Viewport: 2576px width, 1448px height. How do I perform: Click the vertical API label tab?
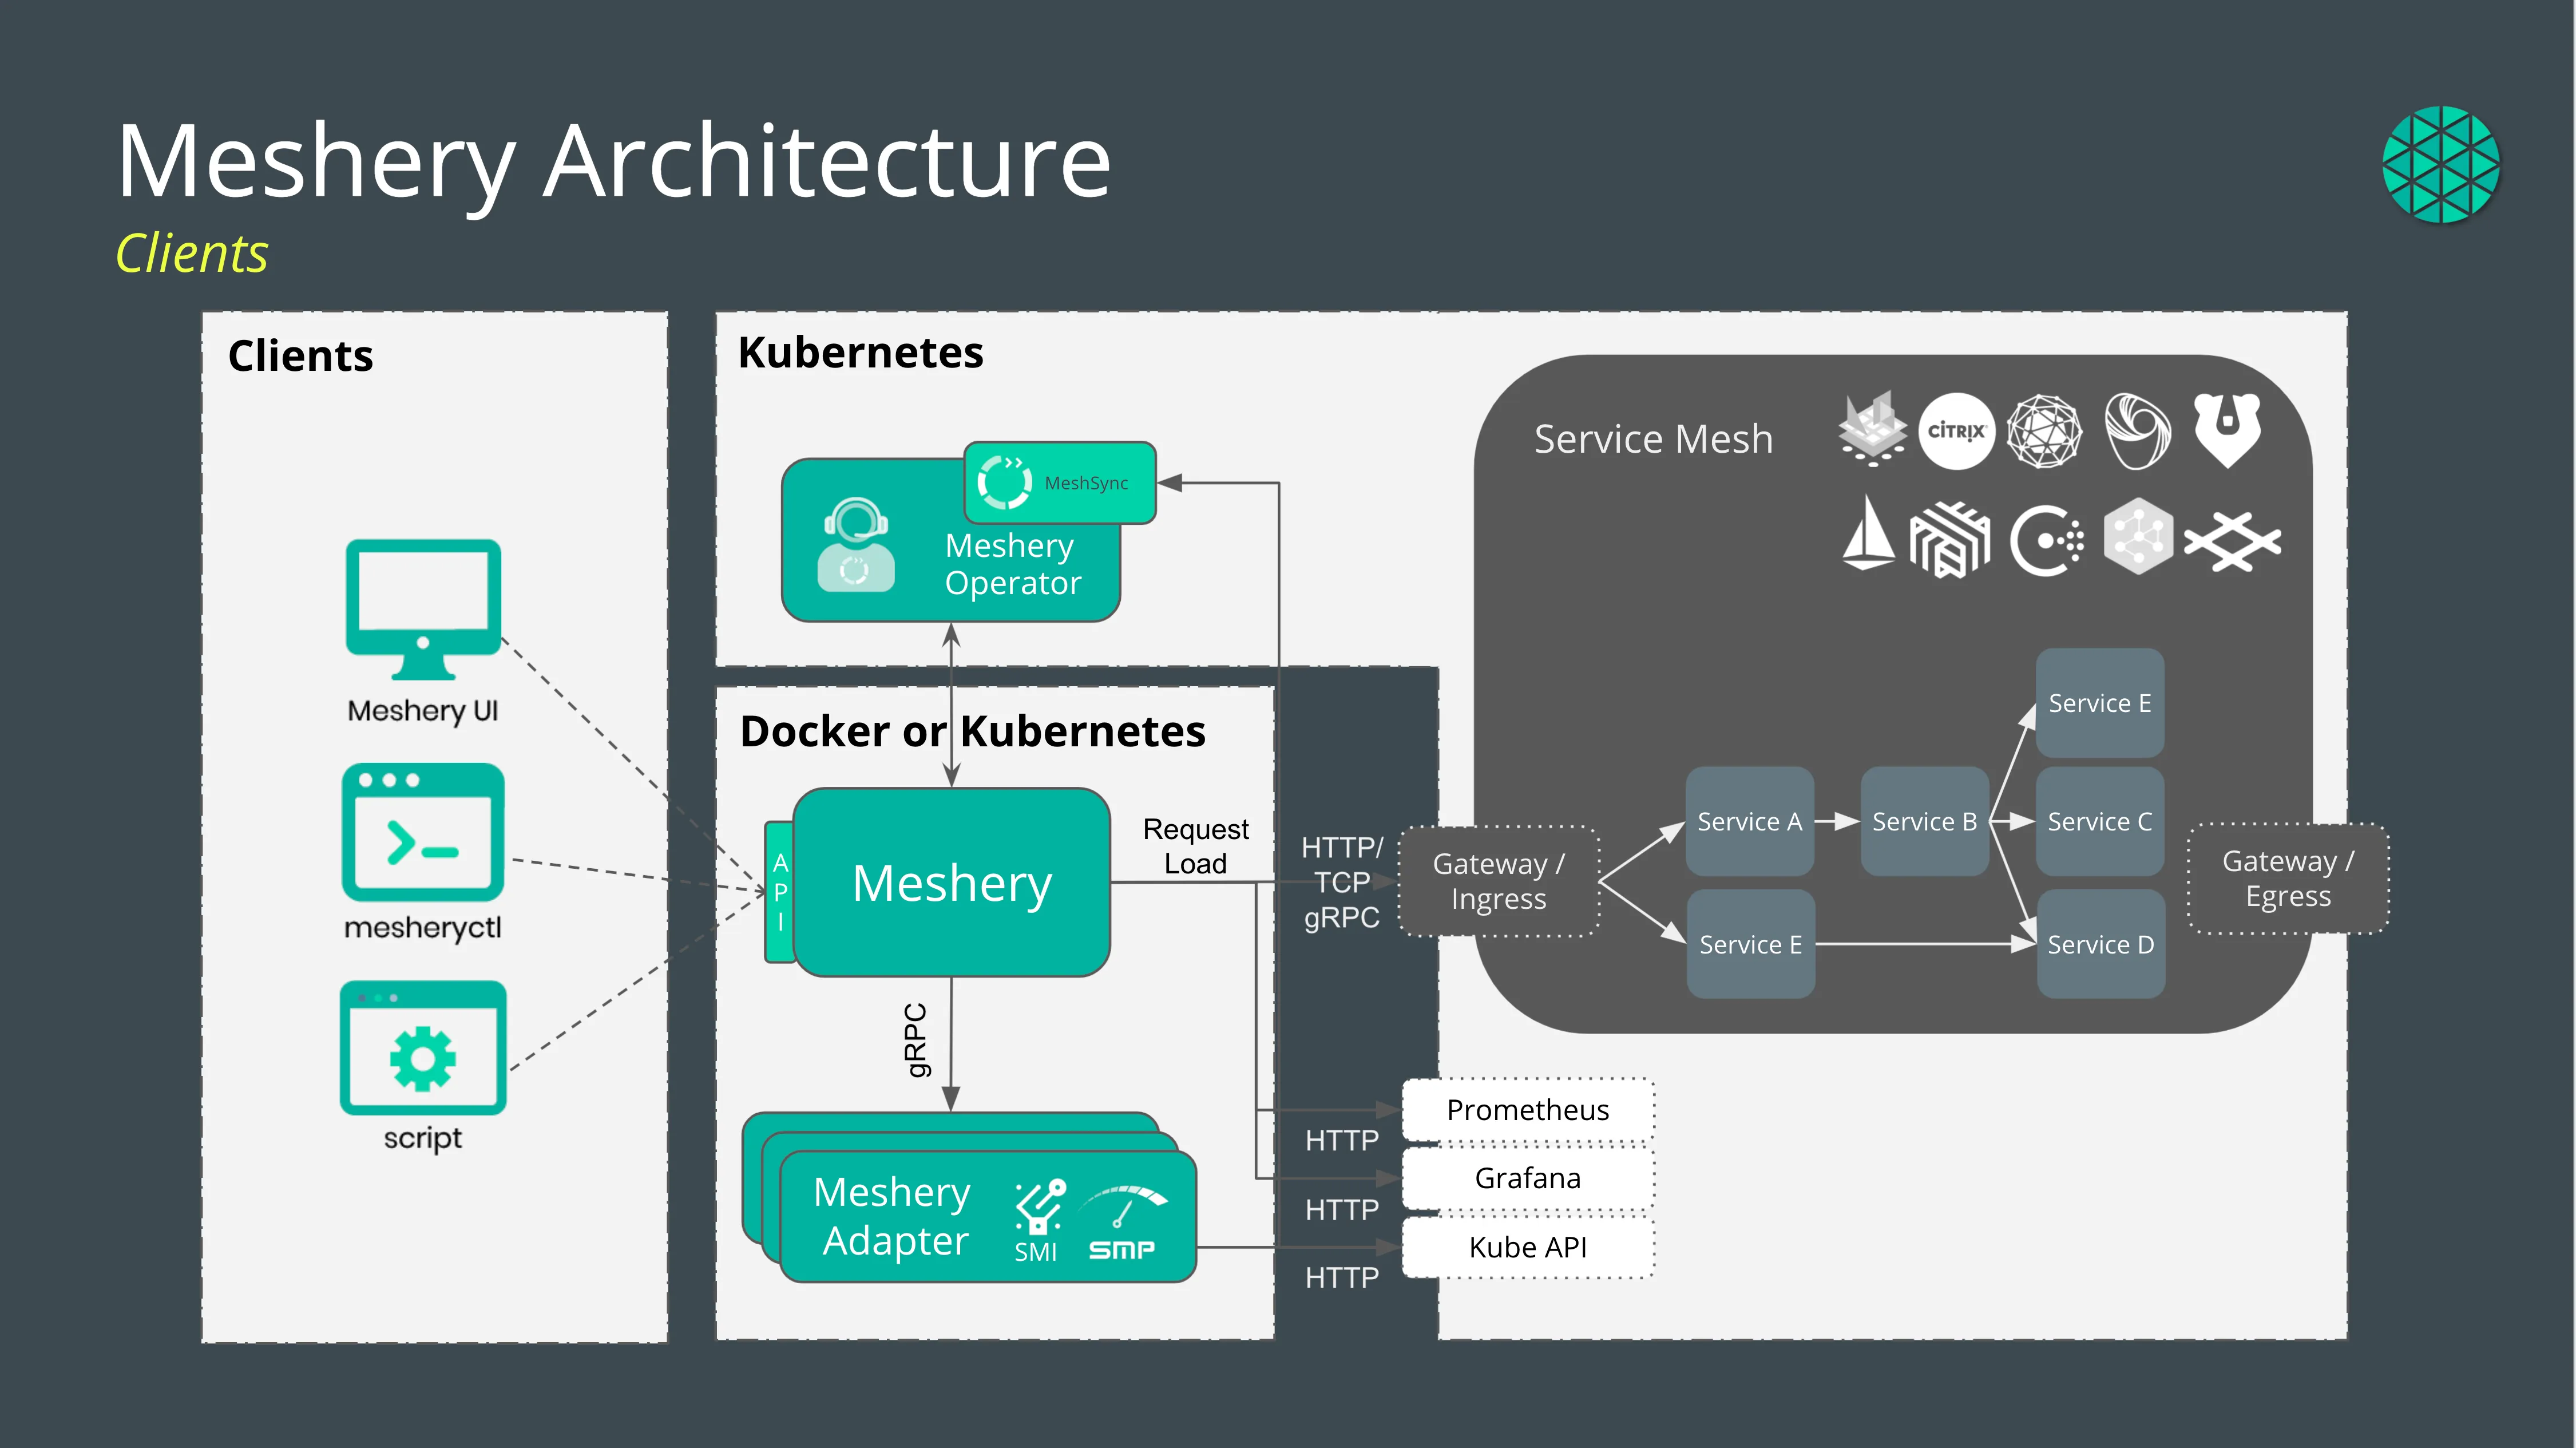[780, 891]
